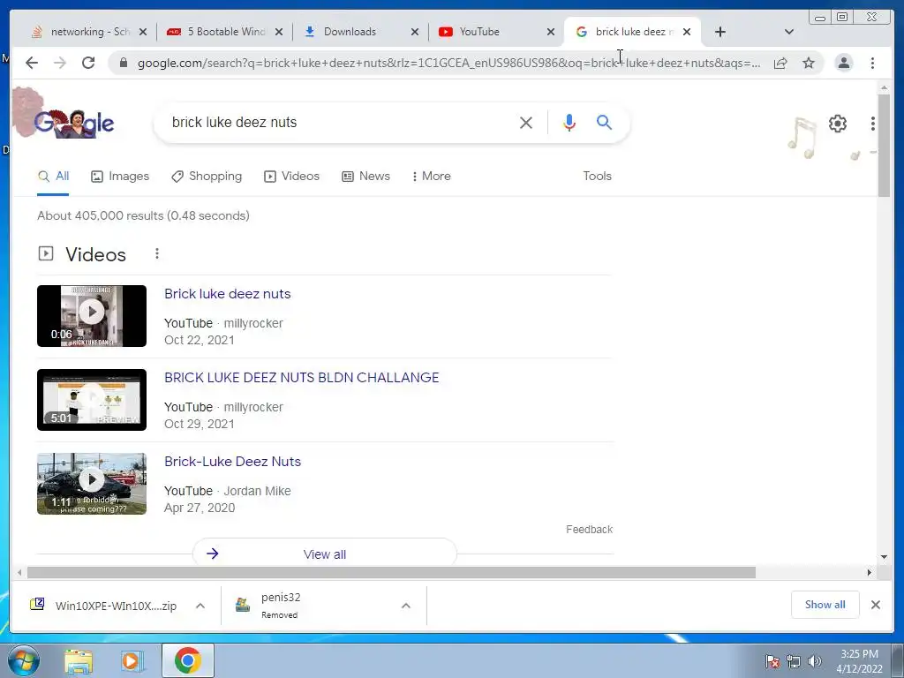View site info via padlock icon
The height and width of the screenshot is (678, 904).
pyautogui.click(x=123, y=63)
